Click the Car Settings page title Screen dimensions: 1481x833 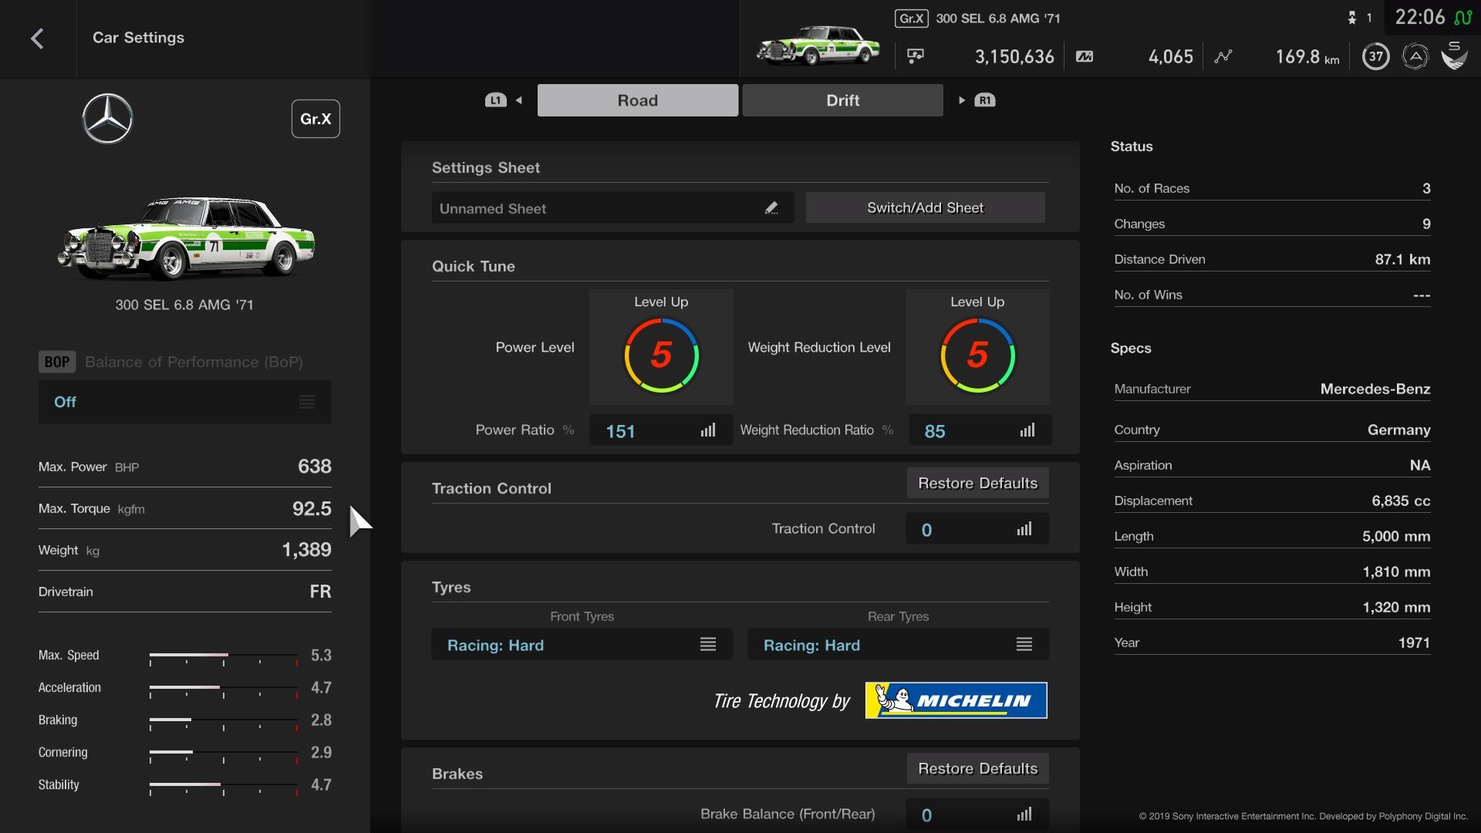[138, 38]
